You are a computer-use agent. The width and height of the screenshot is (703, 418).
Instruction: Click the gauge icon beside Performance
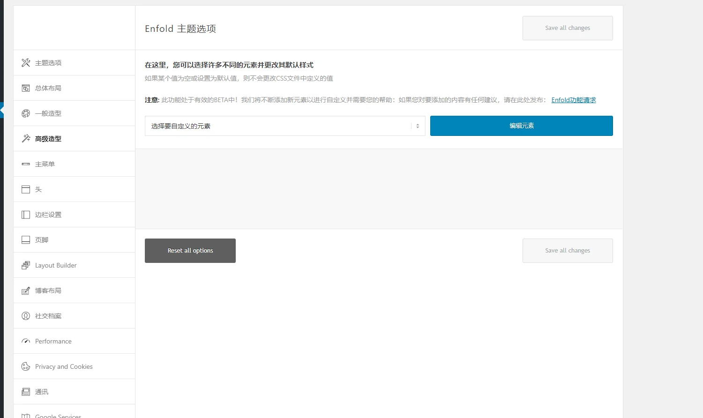click(x=26, y=341)
